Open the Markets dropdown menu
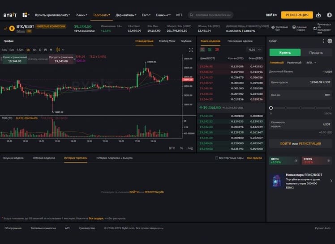The height and width of the screenshot is (244, 335). pyautogui.click(x=81, y=15)
